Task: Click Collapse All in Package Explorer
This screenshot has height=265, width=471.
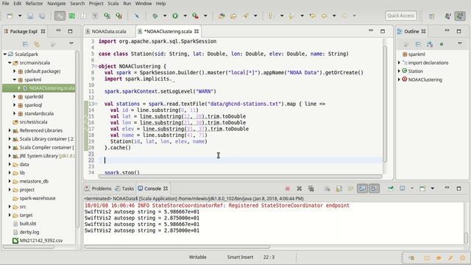Action: coord(25,44)
